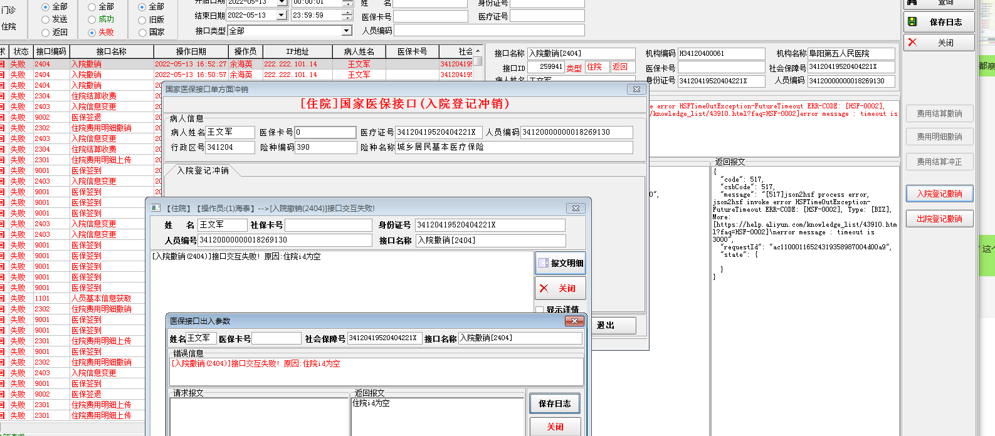This screenshot has width=995, height=436.
Task: Click the 保存日志 button with floppy icon
Action: 939,22
